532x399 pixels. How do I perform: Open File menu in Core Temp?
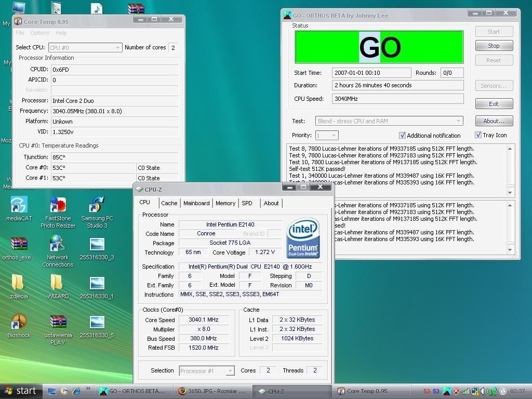20,33
